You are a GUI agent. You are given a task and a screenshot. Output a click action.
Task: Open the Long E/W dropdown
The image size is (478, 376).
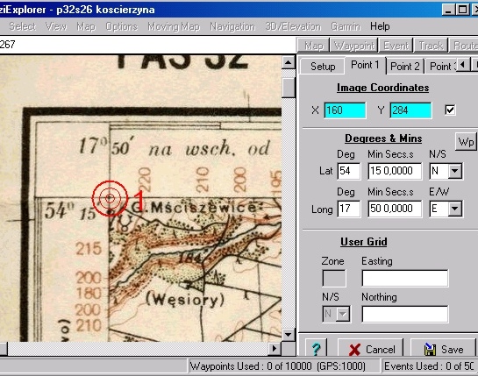point(454,209)
